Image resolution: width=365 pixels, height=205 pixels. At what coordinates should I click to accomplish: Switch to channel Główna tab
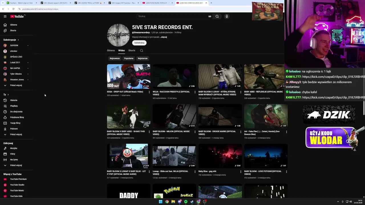click(111, 50)
